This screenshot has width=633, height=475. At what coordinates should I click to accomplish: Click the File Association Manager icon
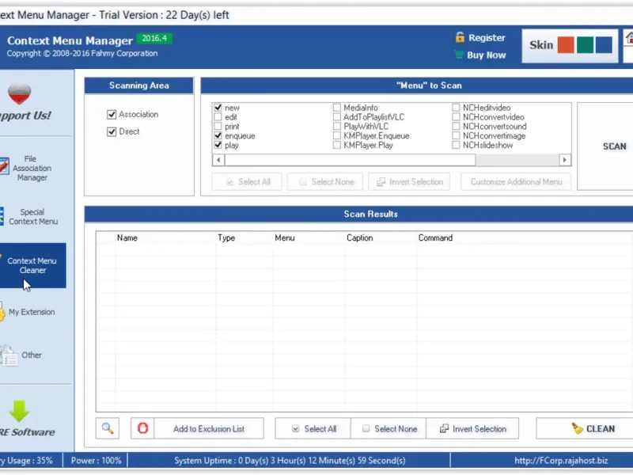4,166
